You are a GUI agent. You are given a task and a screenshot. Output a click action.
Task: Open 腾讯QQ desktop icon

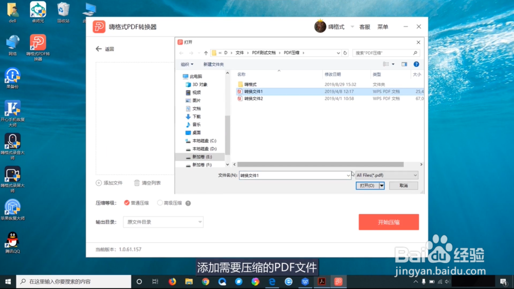point(12,243)
